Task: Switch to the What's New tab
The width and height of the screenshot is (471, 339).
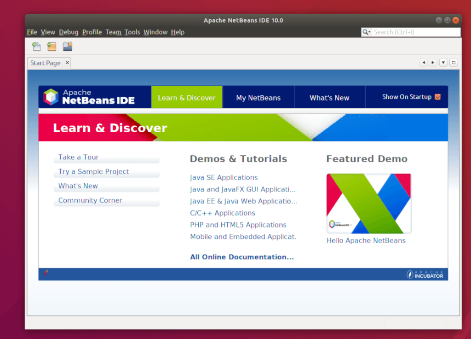Action: click(329, 98)
